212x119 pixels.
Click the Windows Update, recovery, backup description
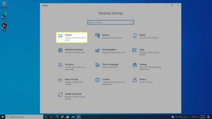click(75, 98)
